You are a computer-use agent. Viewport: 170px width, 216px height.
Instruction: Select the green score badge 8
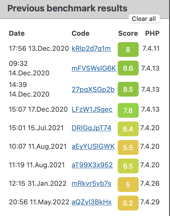point(128,49)
